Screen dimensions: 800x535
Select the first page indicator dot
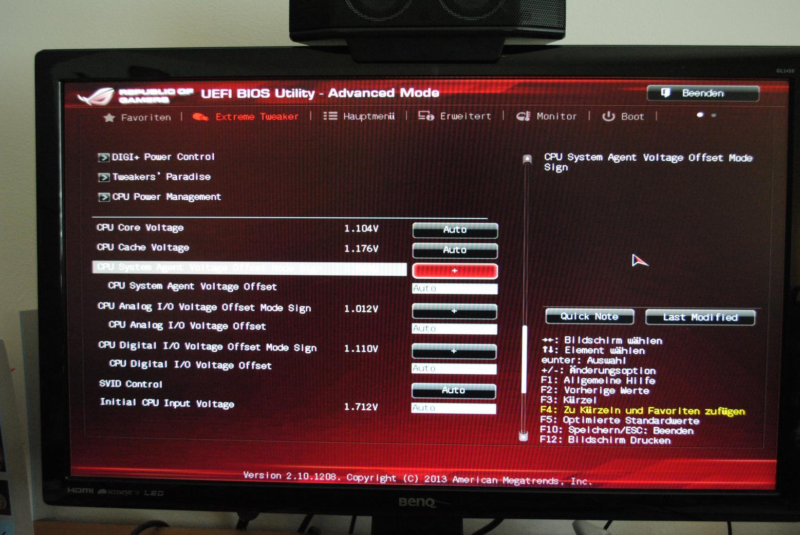[x=700, y=115]
